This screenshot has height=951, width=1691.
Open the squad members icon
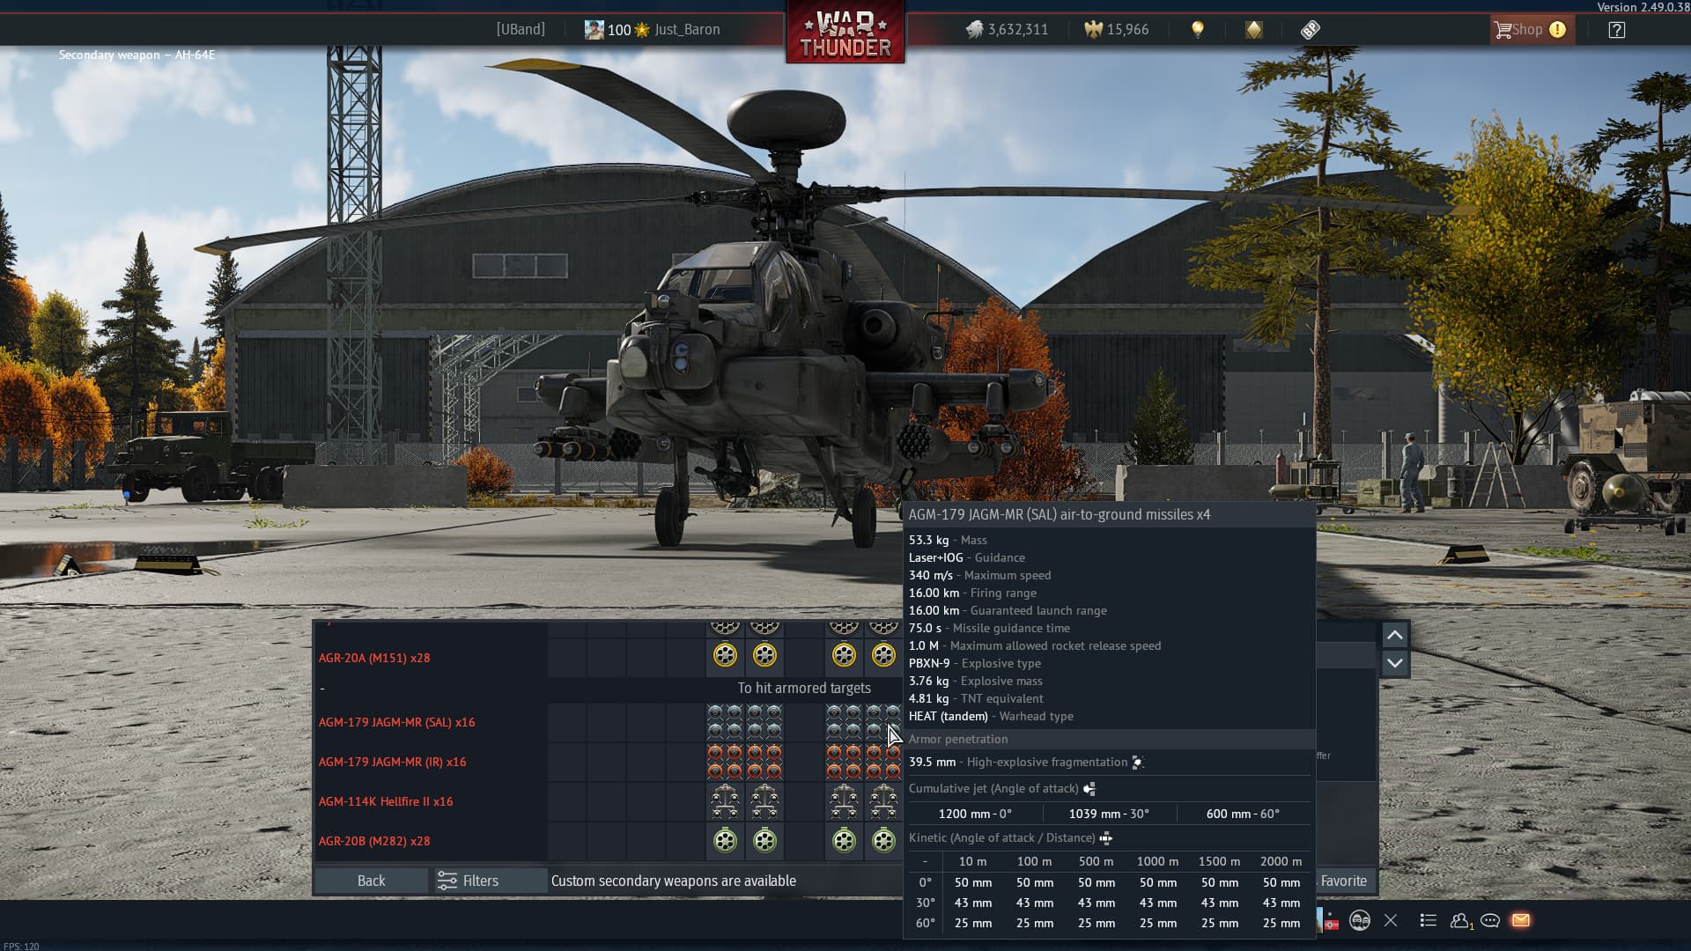(x=1360, y=920)
